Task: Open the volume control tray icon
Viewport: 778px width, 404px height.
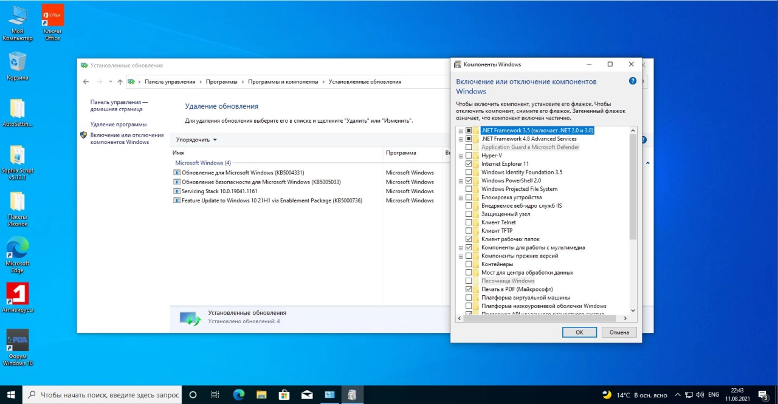Action: click(700, 395)
